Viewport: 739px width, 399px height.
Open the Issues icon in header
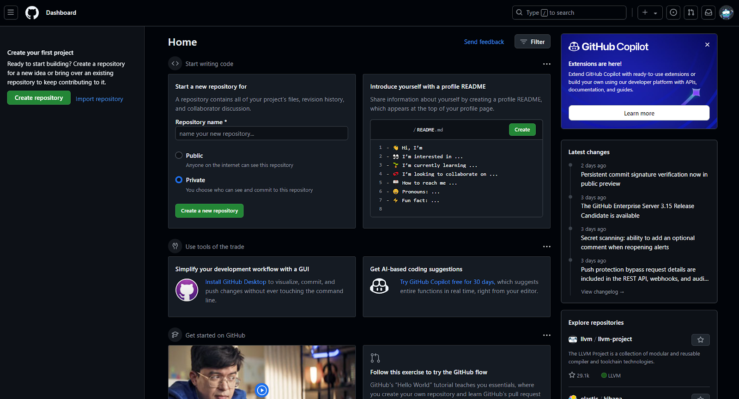(673, 12)
